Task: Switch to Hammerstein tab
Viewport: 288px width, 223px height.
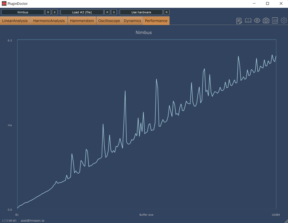Action: 82,21
